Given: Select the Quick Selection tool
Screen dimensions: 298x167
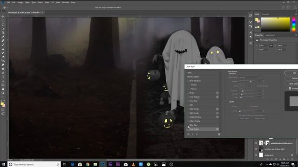Looking at the screenshot, I should click(3, 29).
